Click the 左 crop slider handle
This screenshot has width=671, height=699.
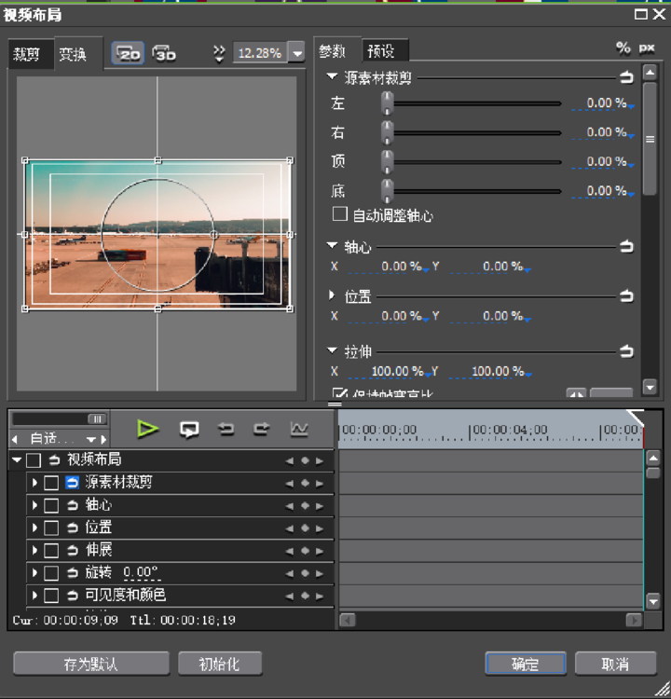[387, 103]
